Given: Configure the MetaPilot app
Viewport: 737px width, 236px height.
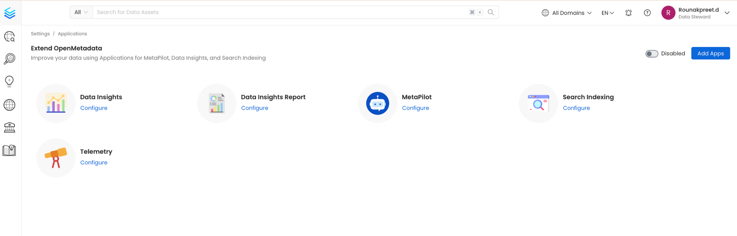Looking at the screenshot, I should [x=415, y=108].
